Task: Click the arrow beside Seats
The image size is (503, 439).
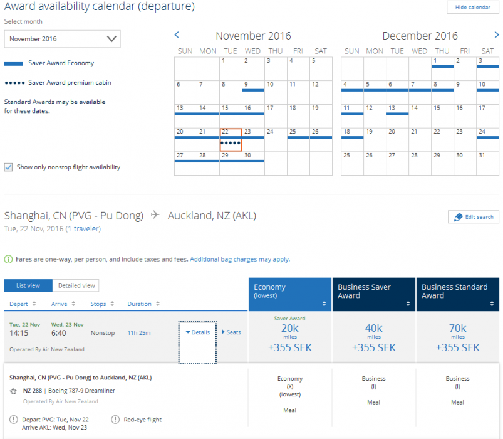Action: pos(222,332)
